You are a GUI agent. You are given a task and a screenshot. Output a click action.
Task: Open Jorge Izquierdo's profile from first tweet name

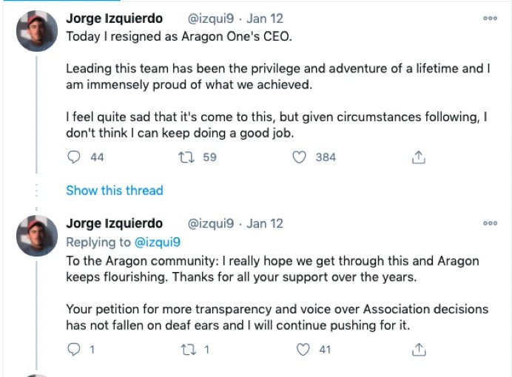[114, 18]
